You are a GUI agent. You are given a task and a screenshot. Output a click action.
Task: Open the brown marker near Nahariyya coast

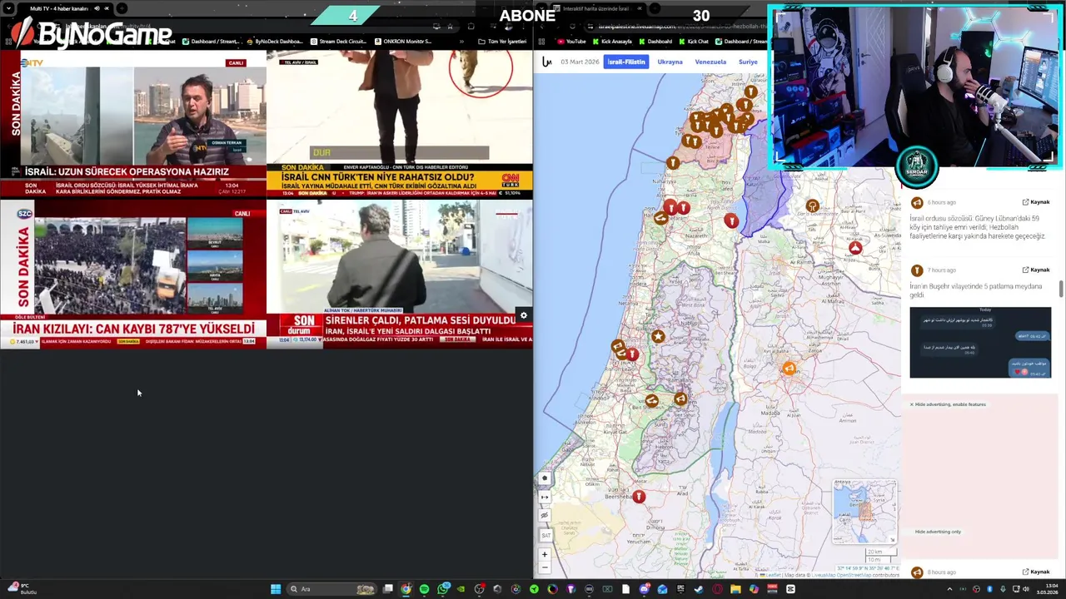(673, 163)
